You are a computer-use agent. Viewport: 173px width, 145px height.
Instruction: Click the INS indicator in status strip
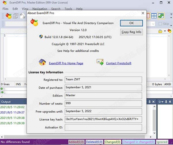coord(18,84)
